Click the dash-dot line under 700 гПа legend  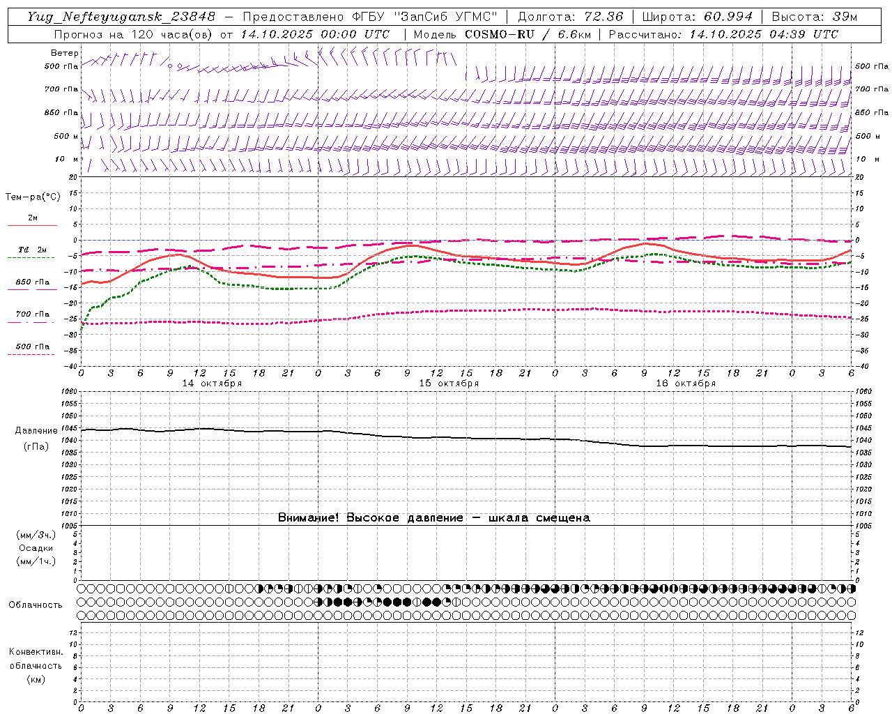point(31,323)
